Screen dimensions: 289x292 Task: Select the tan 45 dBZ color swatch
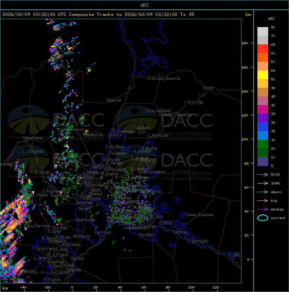click(263, 92)
